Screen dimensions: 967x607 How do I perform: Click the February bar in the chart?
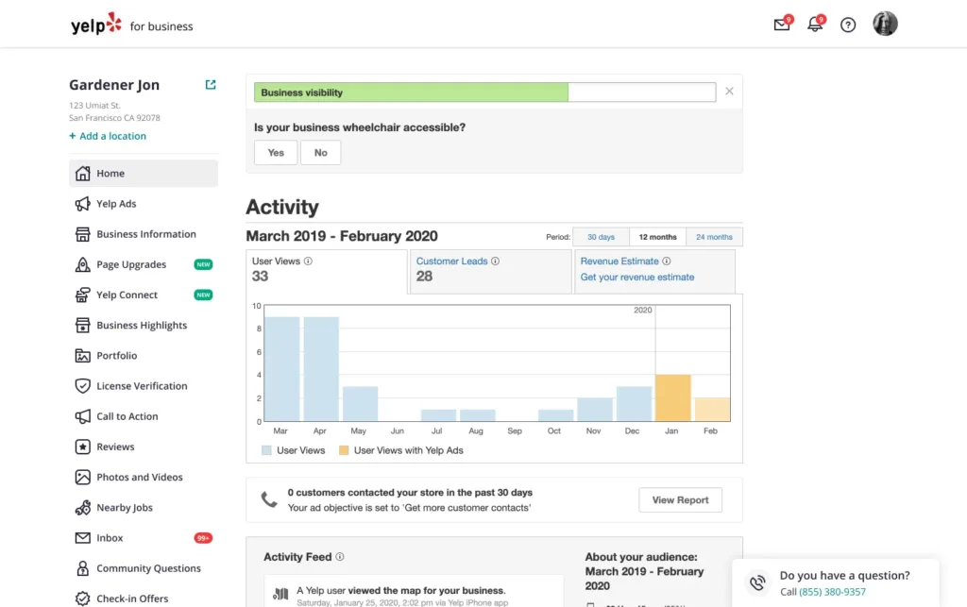pyautogui.click(x=712, y=410)
